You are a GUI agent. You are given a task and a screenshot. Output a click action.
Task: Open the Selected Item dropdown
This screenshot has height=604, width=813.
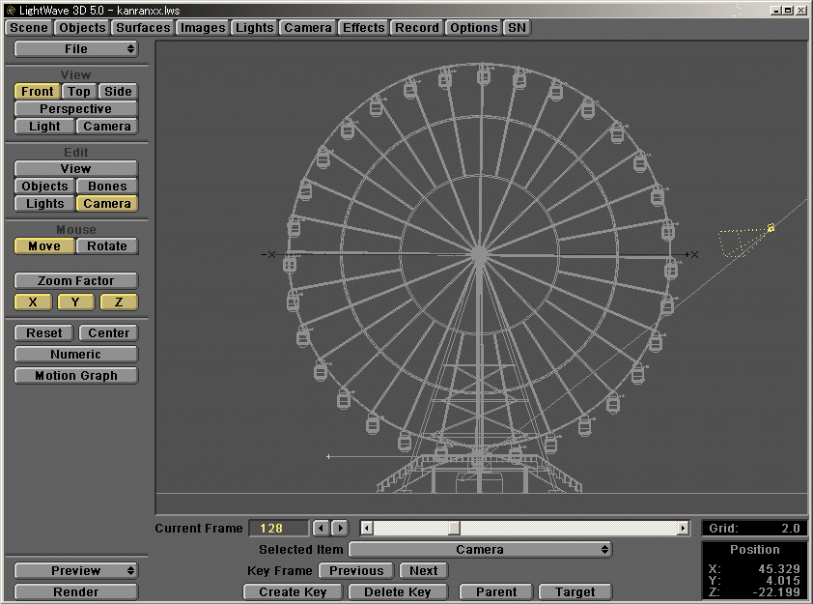coord(481,548)
